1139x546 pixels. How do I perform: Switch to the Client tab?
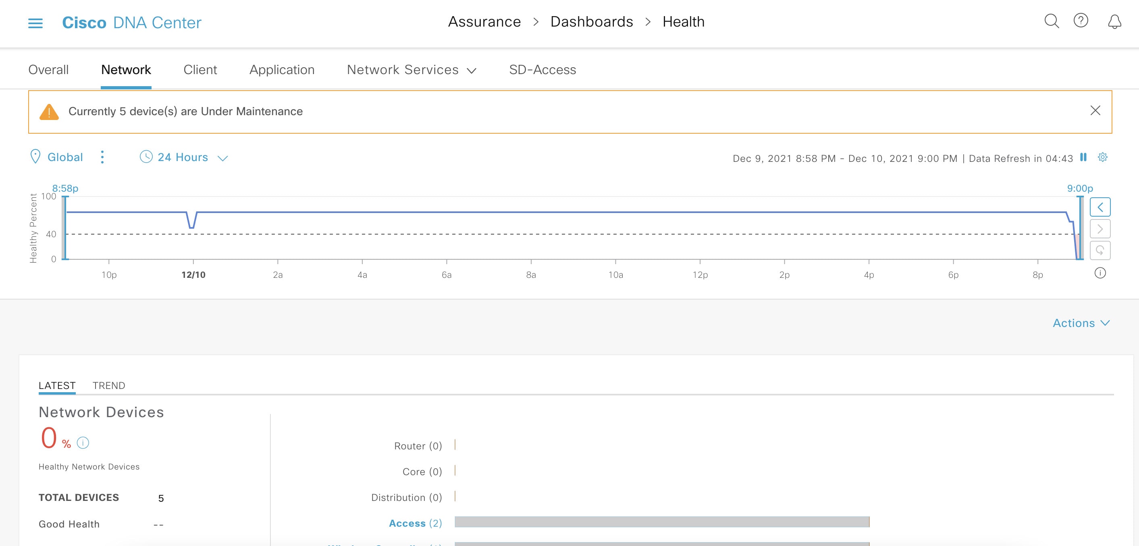(x=200, y=70)
